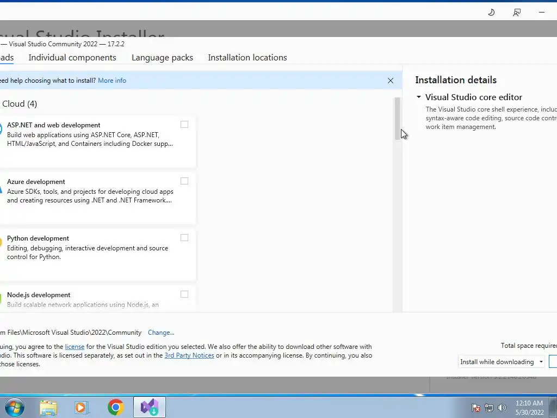Open the More info link

112,81
